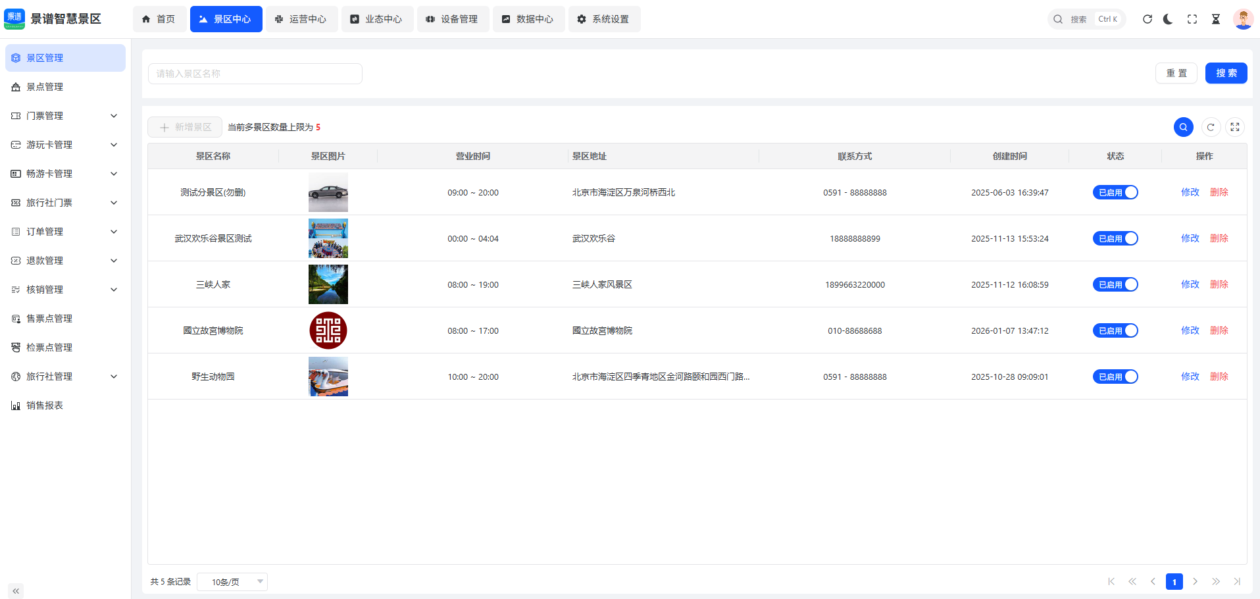The width and height of the screenshot is (1260, 599).
Task: Expand 退款管理 submenu
Action: pos(65,261)
